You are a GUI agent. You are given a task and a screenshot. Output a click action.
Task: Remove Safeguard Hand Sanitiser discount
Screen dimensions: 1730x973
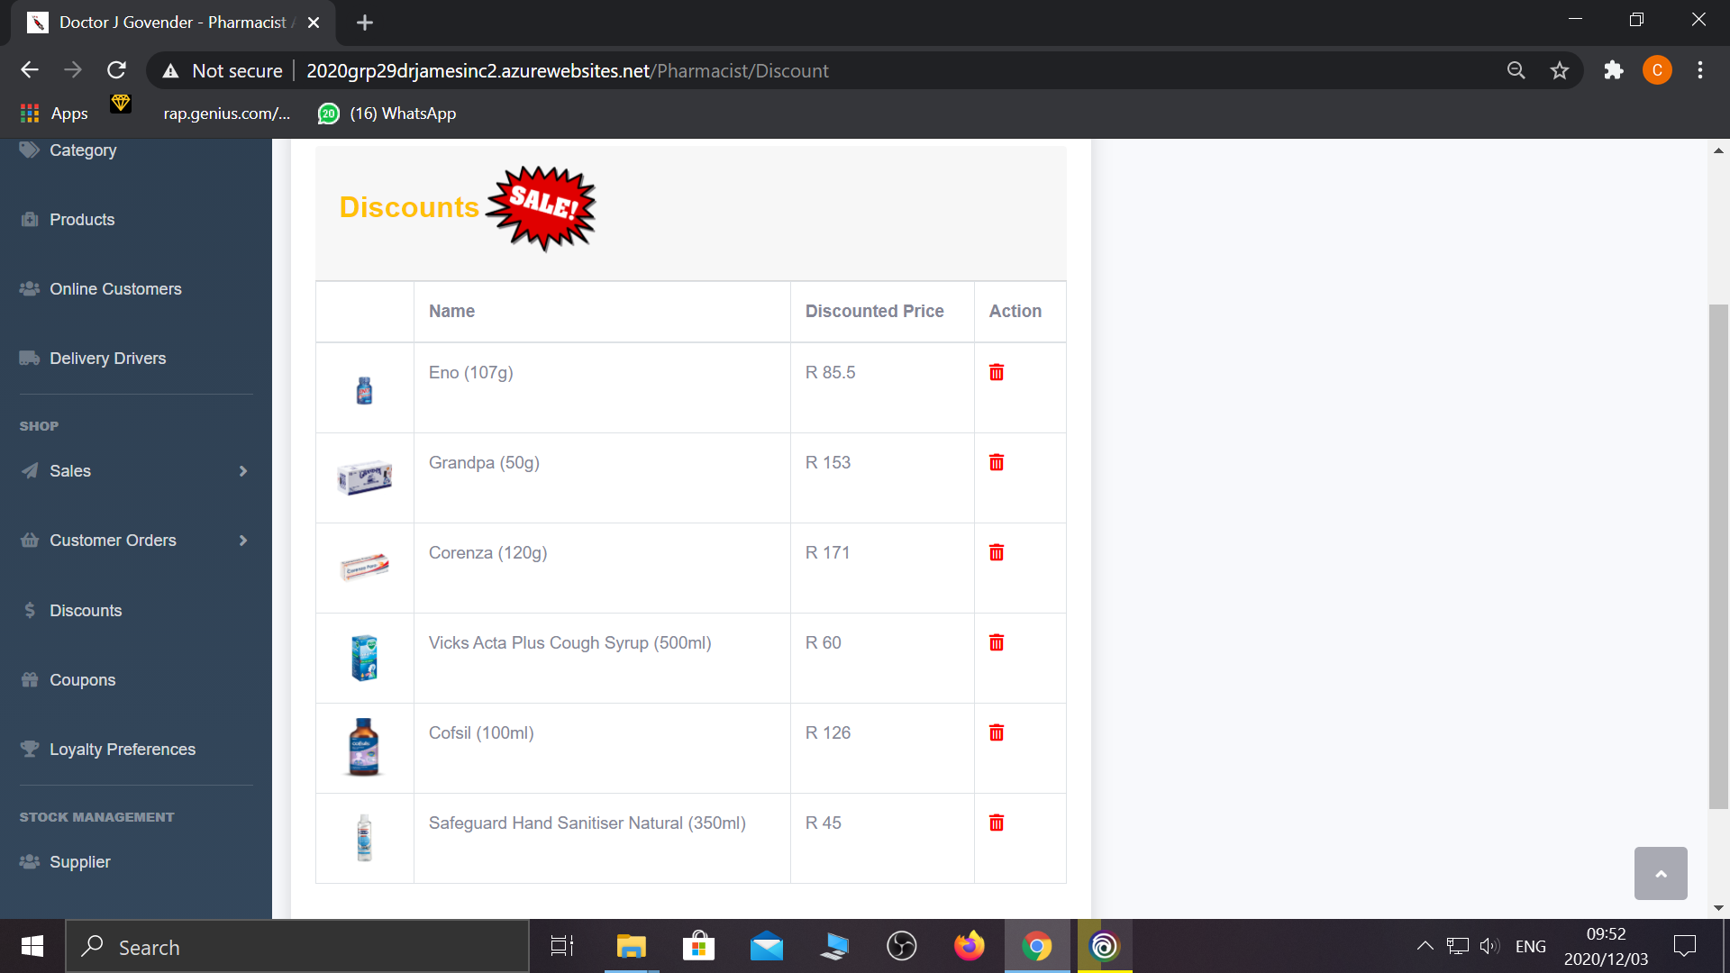click(996, 823)
